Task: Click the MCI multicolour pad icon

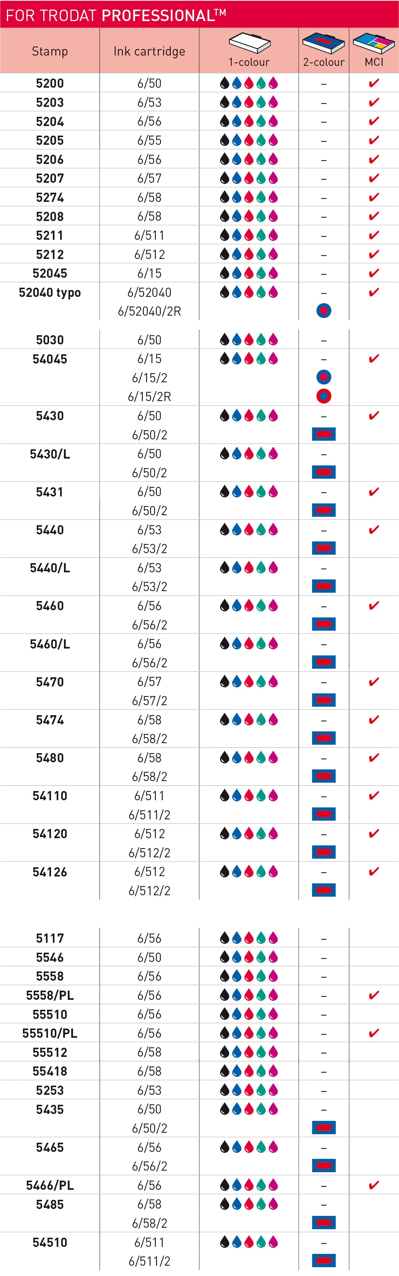Action: point(374,43)
